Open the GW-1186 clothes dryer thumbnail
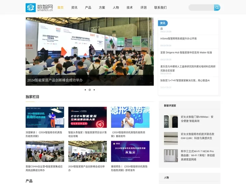 click(x=171, y=138)
